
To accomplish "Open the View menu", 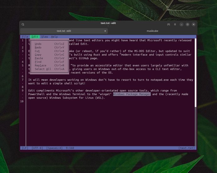I will (x=45, y=37).
